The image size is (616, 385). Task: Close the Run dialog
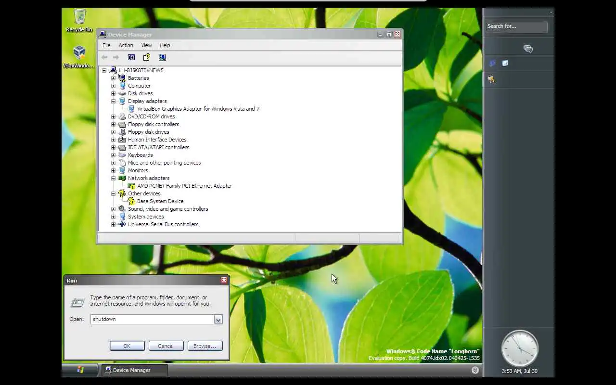point(224,280)
